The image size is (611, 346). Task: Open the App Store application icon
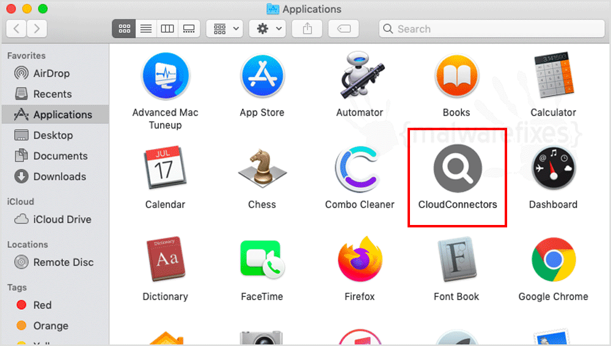point(262,76)
